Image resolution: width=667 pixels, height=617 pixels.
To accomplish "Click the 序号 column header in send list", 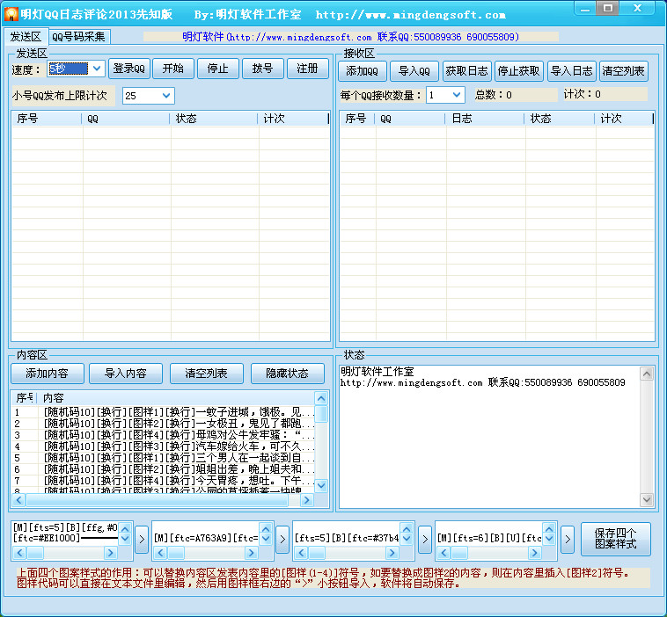I will coord(47,119).
